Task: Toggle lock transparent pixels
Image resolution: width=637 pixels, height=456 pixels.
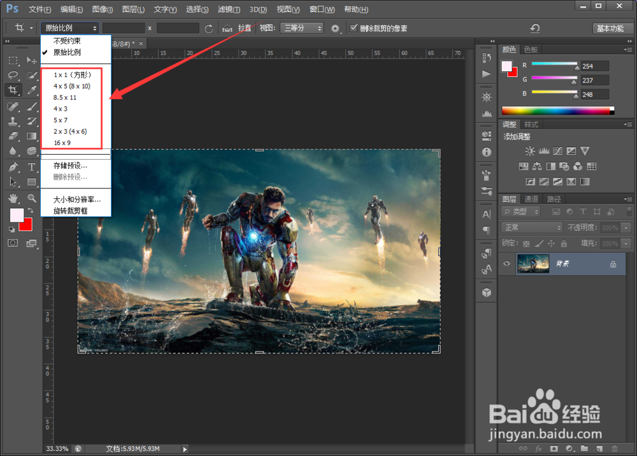Action: coord(527,244)
